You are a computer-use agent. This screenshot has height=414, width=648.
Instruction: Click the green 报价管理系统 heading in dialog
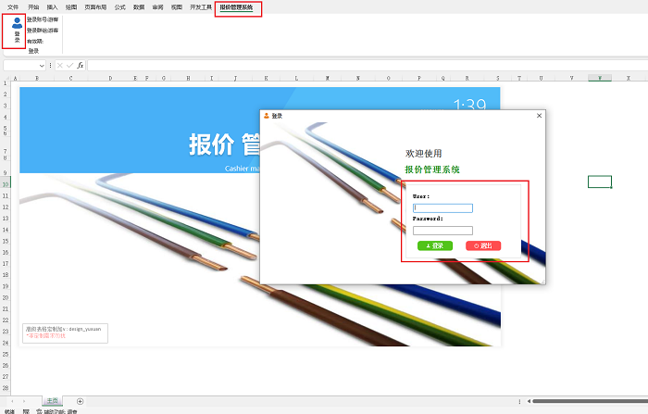coord(432,169)
